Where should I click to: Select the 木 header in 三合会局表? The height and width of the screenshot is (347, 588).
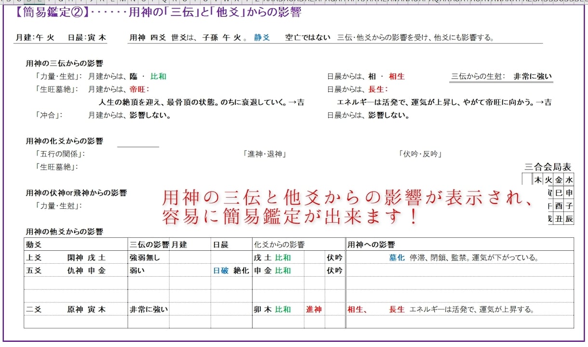(538, 180)
